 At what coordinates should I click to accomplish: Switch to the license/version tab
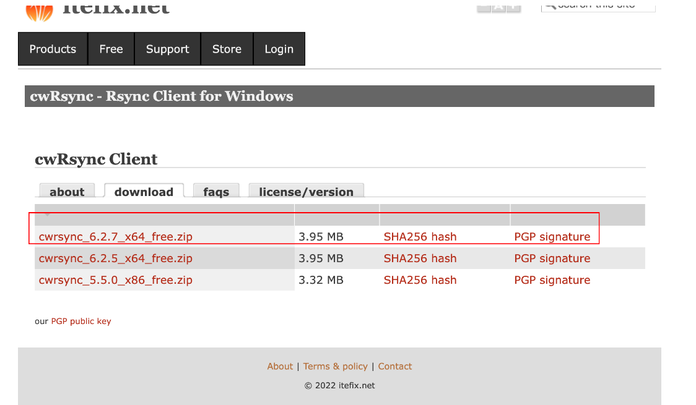click(307, 191)
